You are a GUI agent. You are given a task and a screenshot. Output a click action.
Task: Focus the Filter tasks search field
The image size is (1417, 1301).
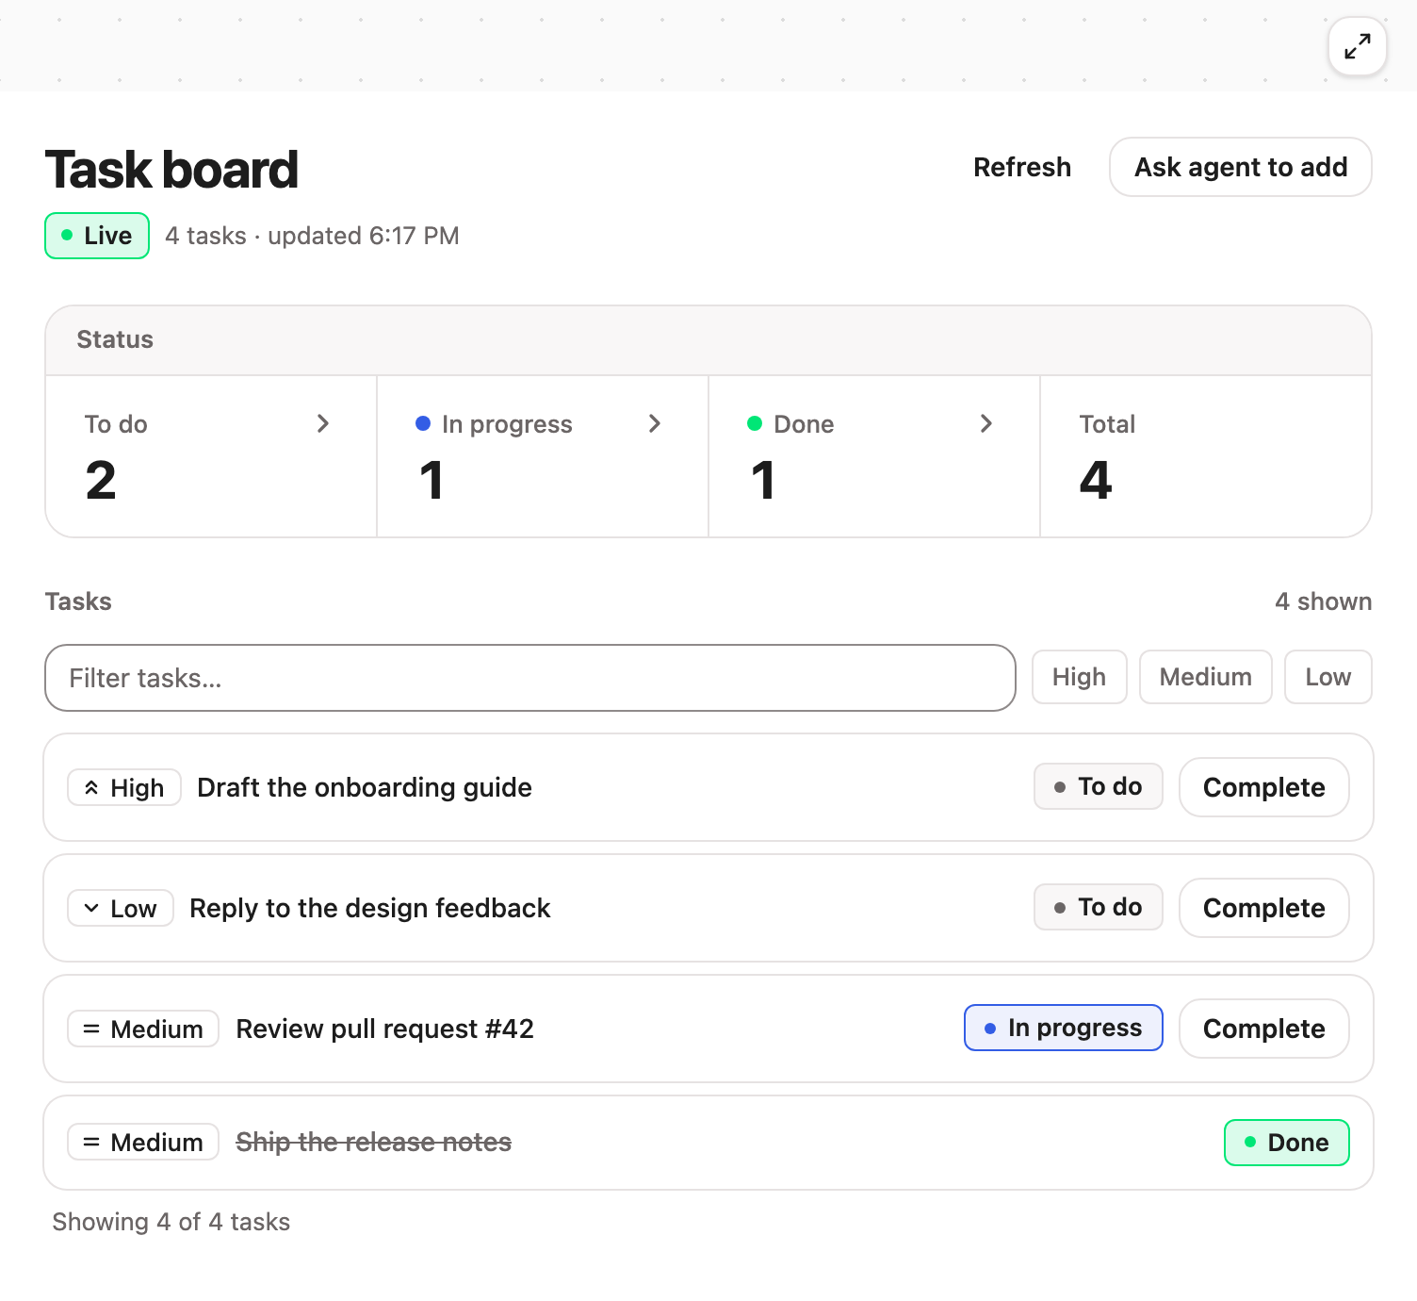point(530,678)
